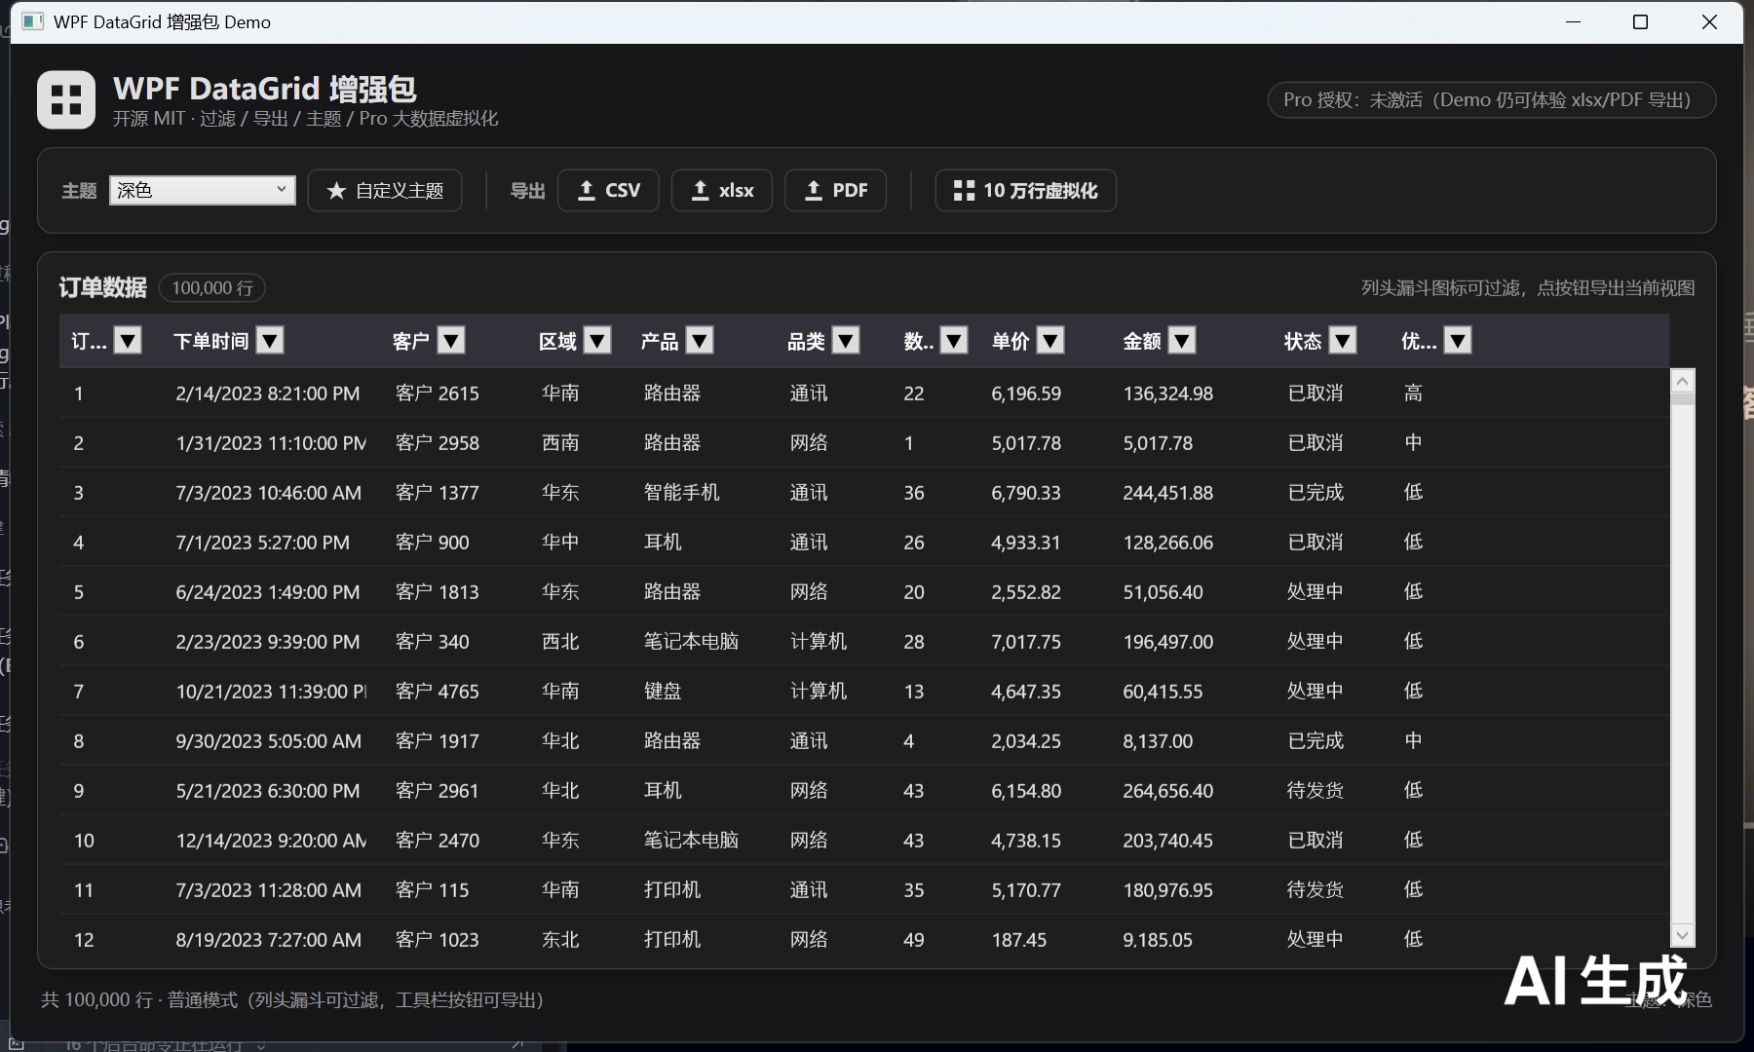Click the app grid logo icon

tap(66, 100)
